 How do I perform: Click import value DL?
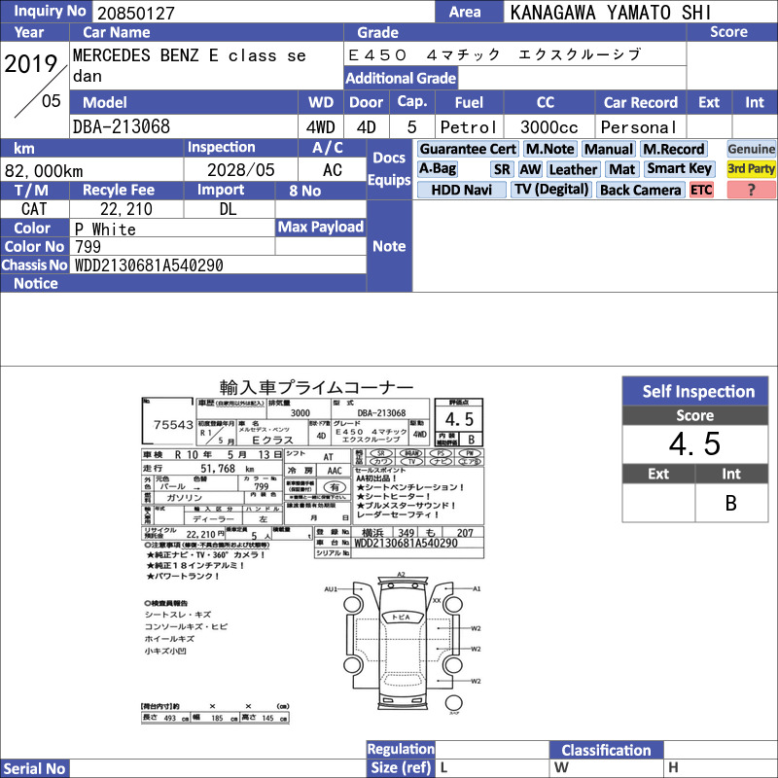tap(228, 209)
